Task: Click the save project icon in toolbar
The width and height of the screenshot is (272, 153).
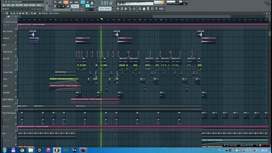Action: pyautogui.click(x=144, y=8)
